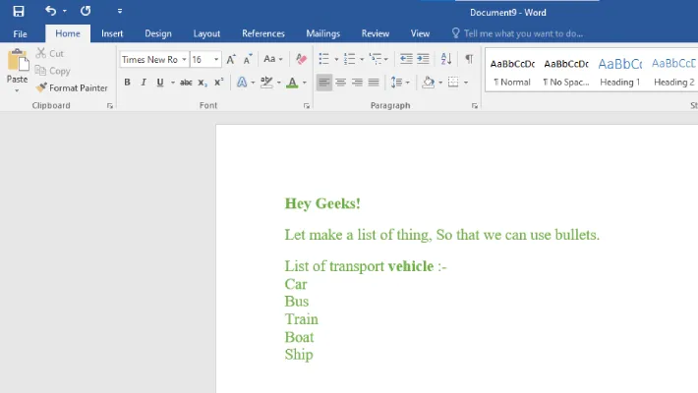Click the Bullets list icon
The height and width of the screenshot is (393, 698).
click(323, 59)
